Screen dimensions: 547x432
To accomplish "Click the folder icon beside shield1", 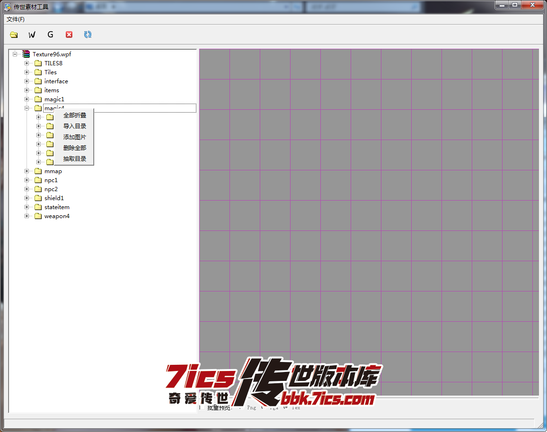I will click(x=38, y=198).
